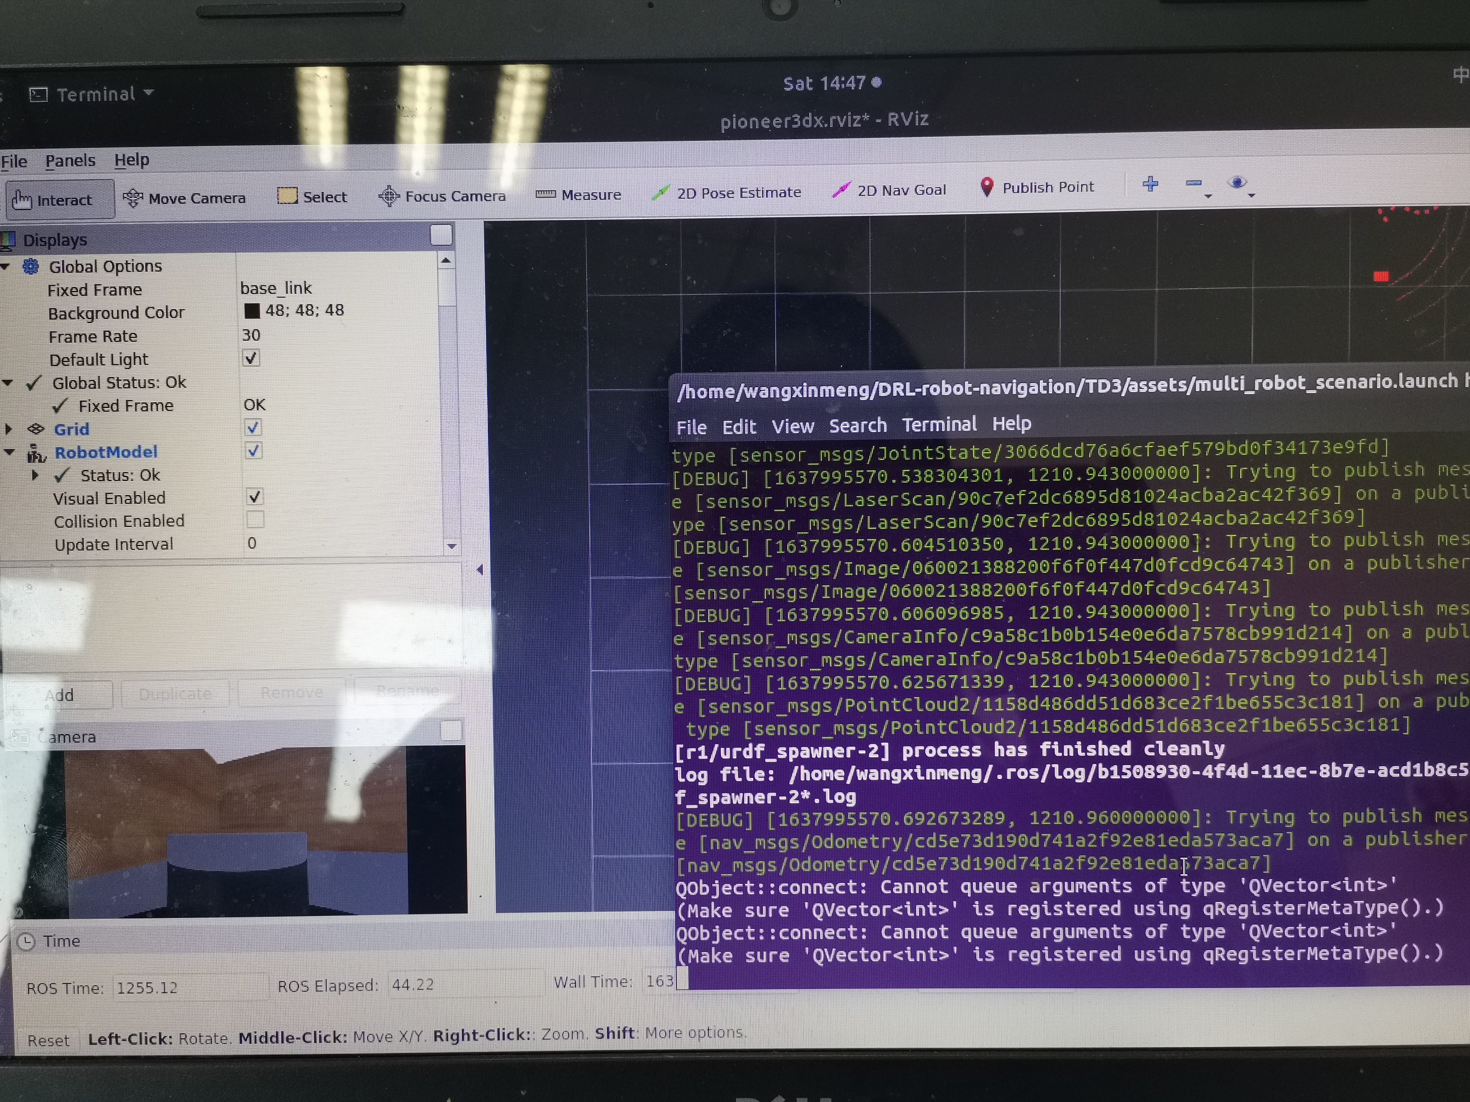Pick the Measure tool
This screenshot has height=1102, width=1470.
coord(578,195)
